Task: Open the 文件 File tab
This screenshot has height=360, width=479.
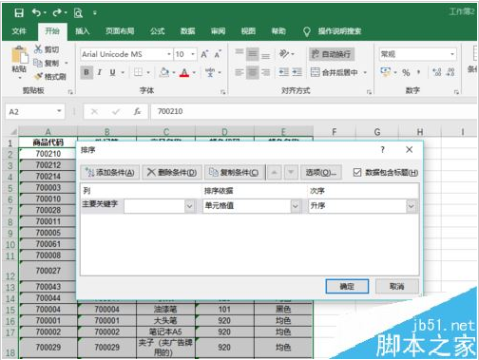Action: click(x=19, y=31)
